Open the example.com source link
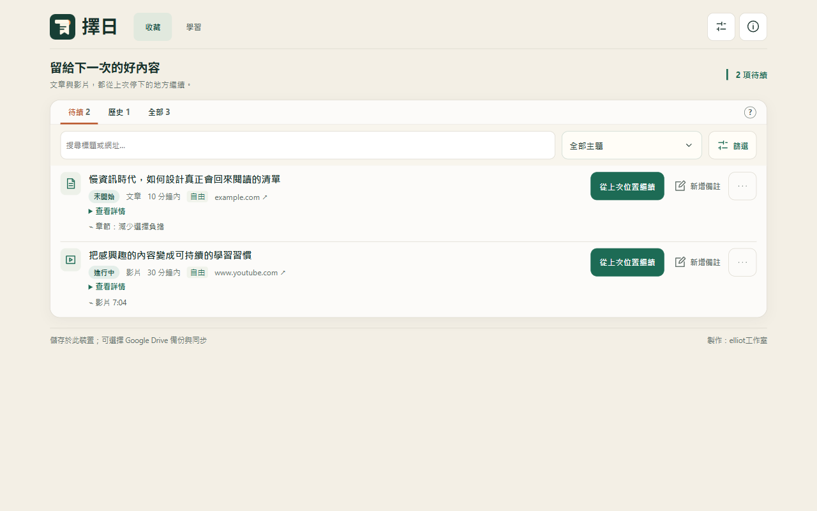The width and height of the screenshot is (817, 511). pyautogui.click(x=241, y=197)
